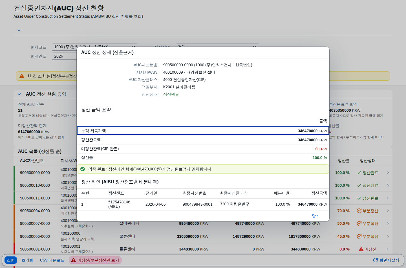The height and width of the screenshot is (268, 406).
Task: Open row detail arrow for 900500001-0000
Action: tap(388, 249)
